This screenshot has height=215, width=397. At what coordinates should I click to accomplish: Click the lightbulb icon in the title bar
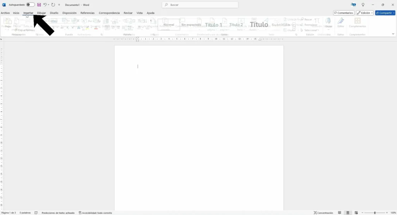click(363, 5)
